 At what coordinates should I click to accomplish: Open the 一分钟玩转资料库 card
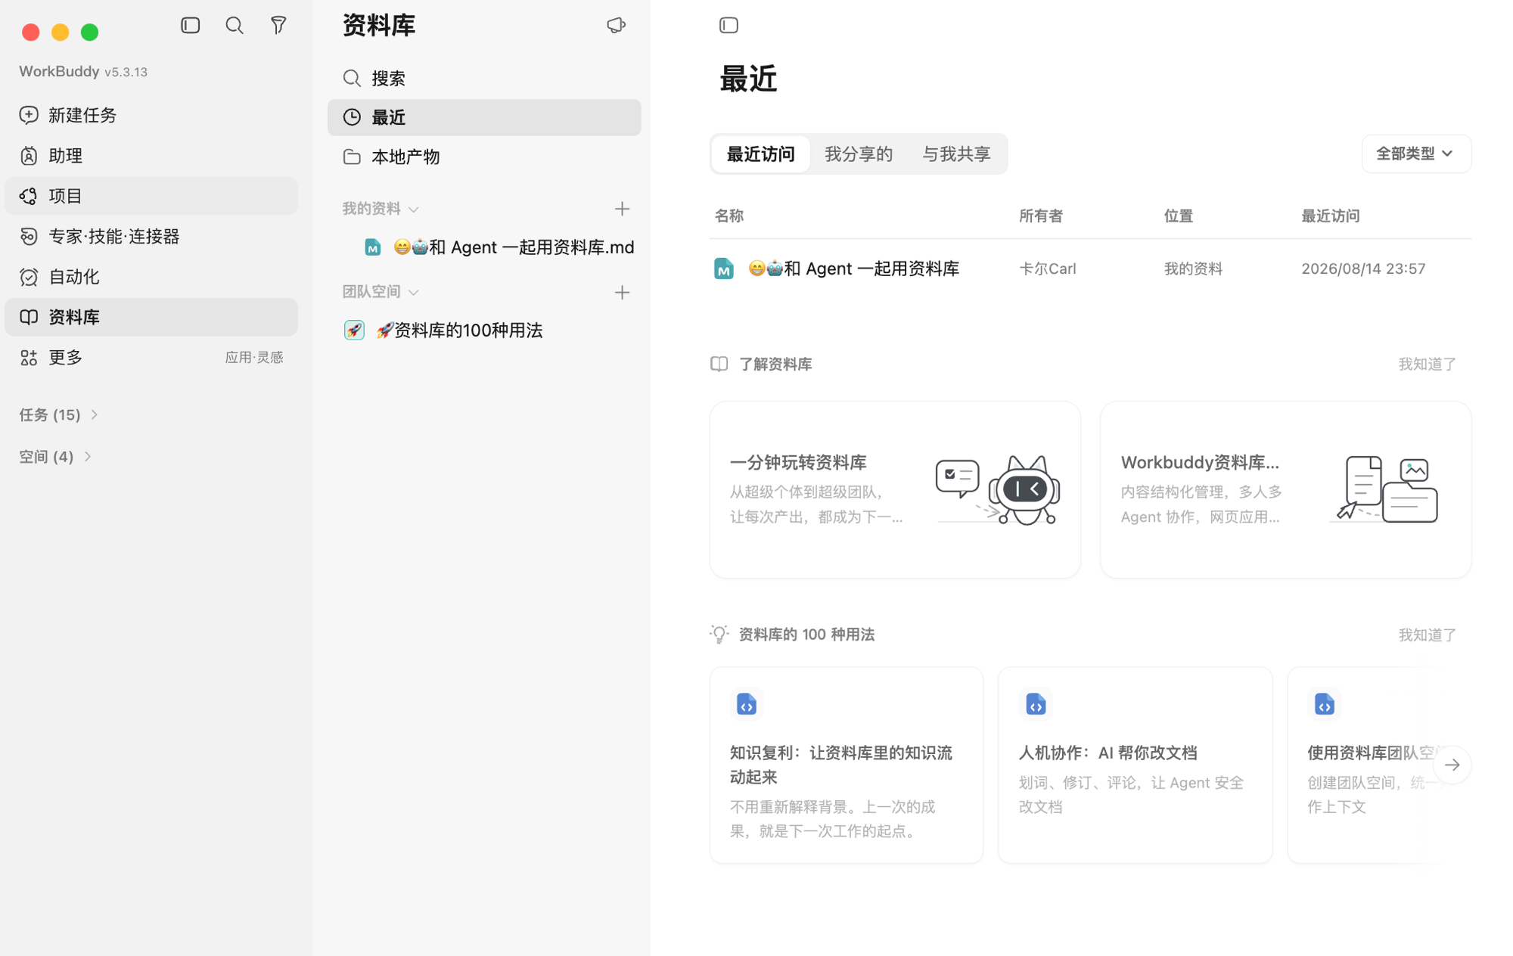pyautogui.click(x=895, y=489)
